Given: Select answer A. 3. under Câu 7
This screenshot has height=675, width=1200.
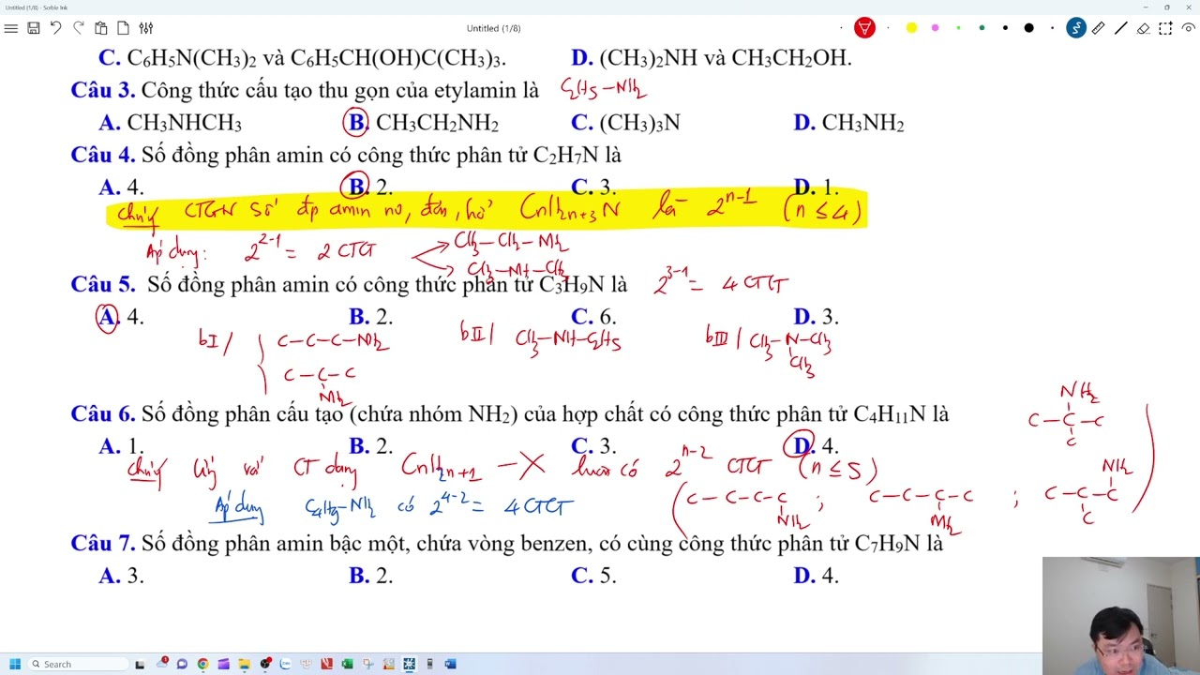Looking at the screenshot, I should (121, 576).
